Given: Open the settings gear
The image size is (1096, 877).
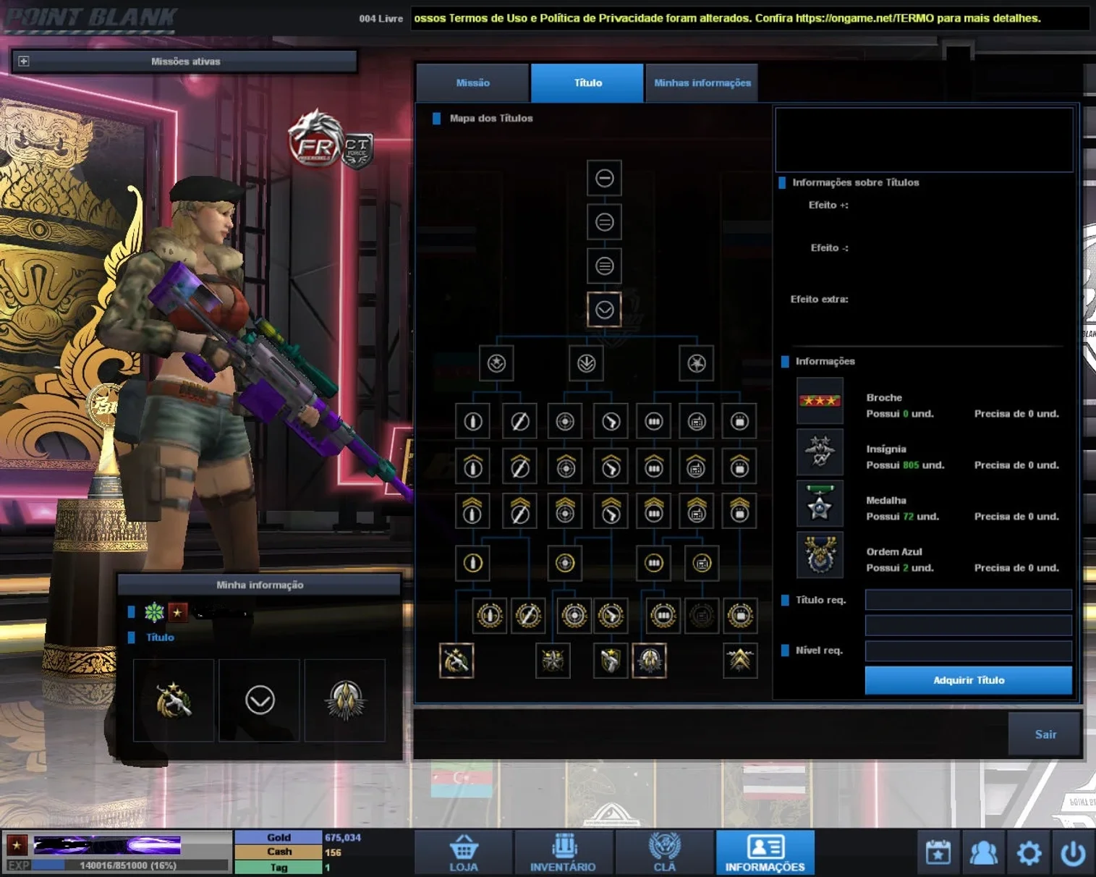Looking at the screenshot, I should pyautogui.click(x=1029, y=853).
